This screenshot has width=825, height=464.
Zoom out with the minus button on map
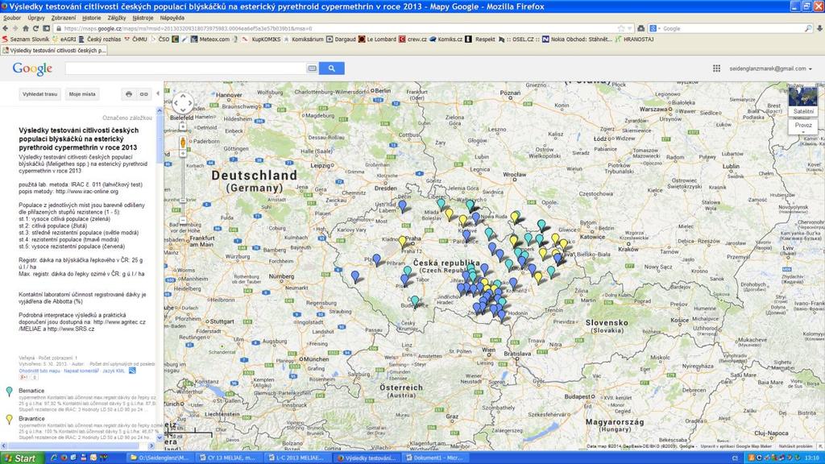(x=183, y=221)
